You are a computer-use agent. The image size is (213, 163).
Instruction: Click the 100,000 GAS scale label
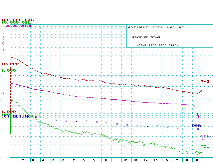click(17, 20)
